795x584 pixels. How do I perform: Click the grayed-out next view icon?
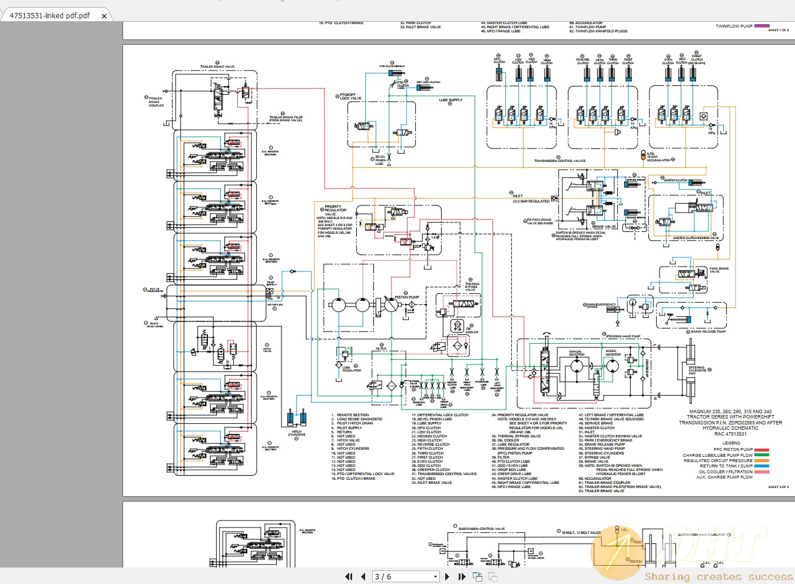(x=493, y=577)
